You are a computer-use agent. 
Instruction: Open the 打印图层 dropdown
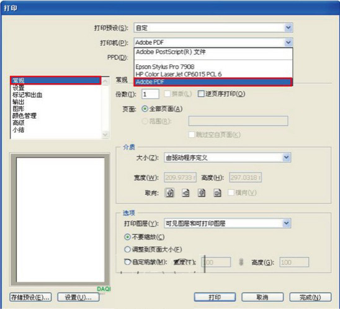tap(287, 223)
